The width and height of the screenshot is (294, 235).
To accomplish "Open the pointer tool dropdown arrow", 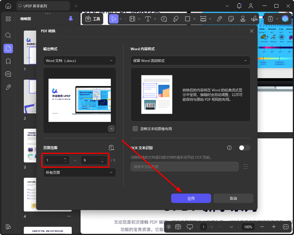I will point(121,19).
